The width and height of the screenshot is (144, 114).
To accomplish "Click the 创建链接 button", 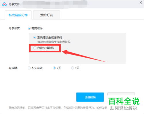I will pyautogui.click(x=90, y=97).
